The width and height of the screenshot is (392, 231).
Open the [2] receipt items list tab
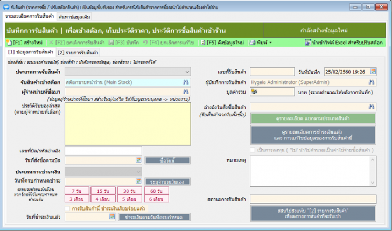coord(78,53)
